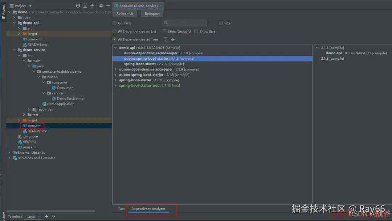Viewport: 392px width, 221px height.
Task: Select All Dependencies as Tree radio
Action: tap(114, 39)
